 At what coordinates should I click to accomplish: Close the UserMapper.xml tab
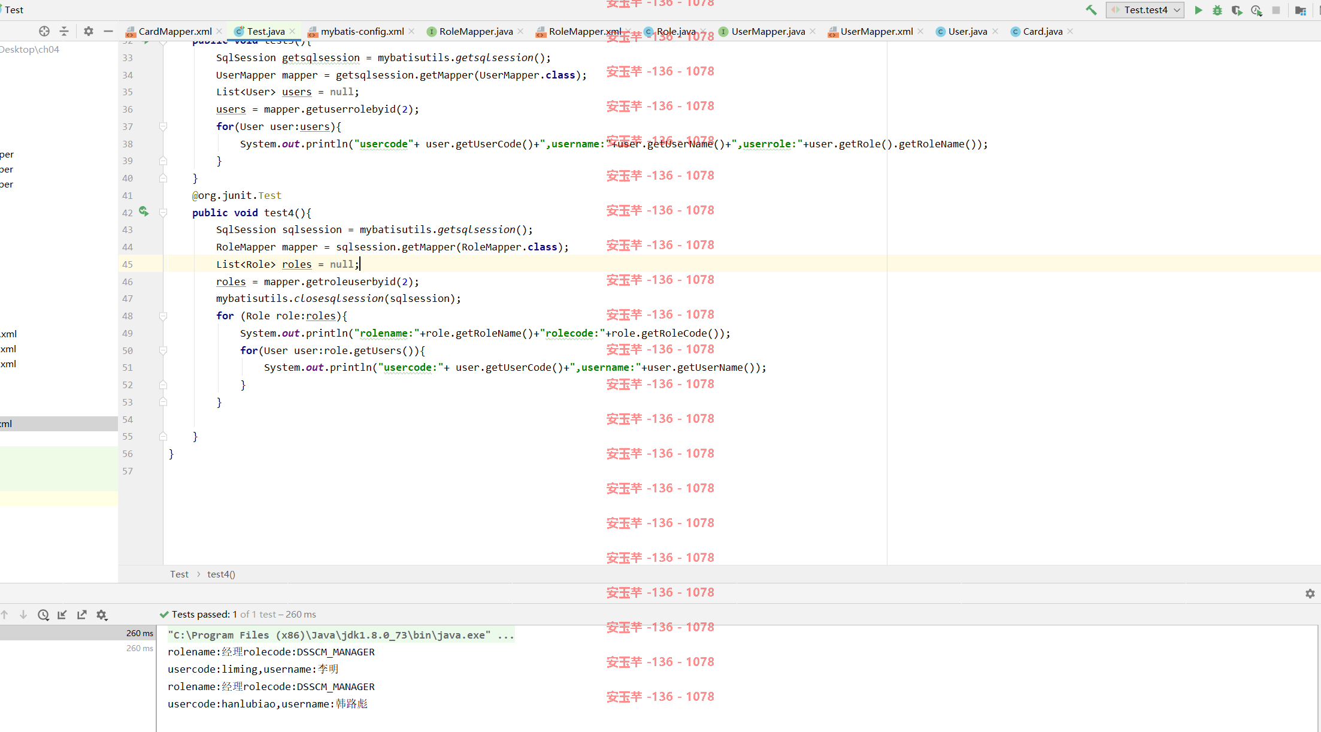click(920, 31)
